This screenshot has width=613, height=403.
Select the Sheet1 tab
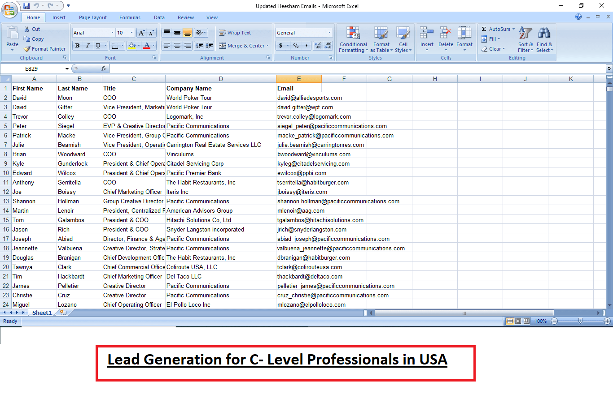click(42, 313)
